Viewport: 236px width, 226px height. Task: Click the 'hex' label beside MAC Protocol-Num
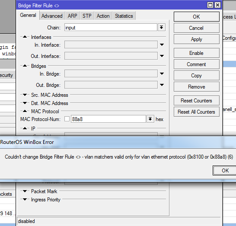[159, 119]
